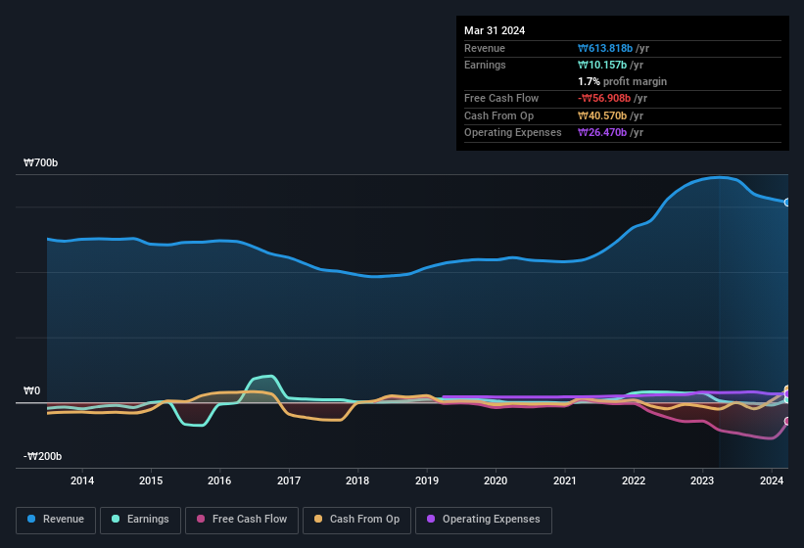804x548 pixels.
Task: Toggle the Cash From Op legend button
Action: click(x=356, y=519)
